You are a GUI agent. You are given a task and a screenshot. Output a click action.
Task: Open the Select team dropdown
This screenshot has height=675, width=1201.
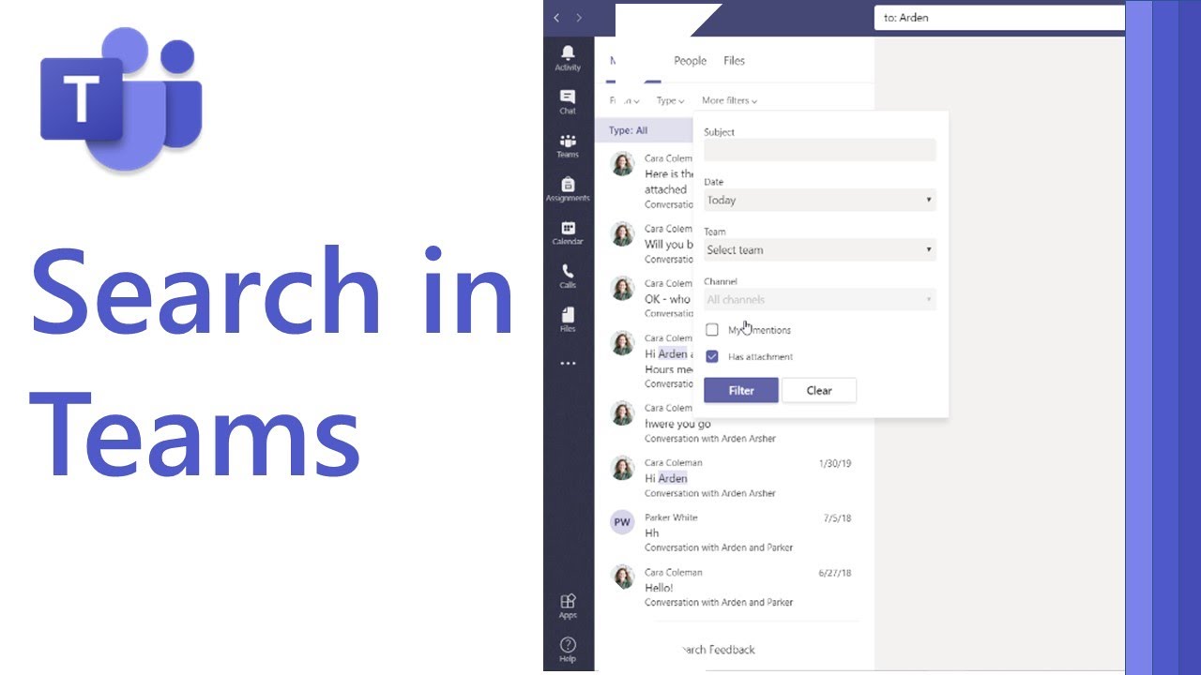[820, 249]
